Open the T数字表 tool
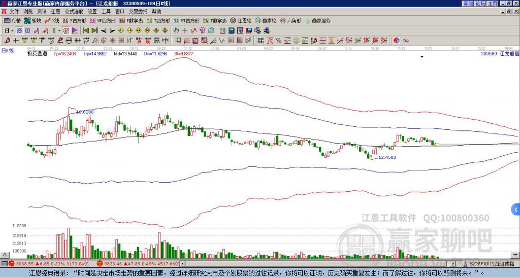Screen dimensions: 520x278 point(215,20)
